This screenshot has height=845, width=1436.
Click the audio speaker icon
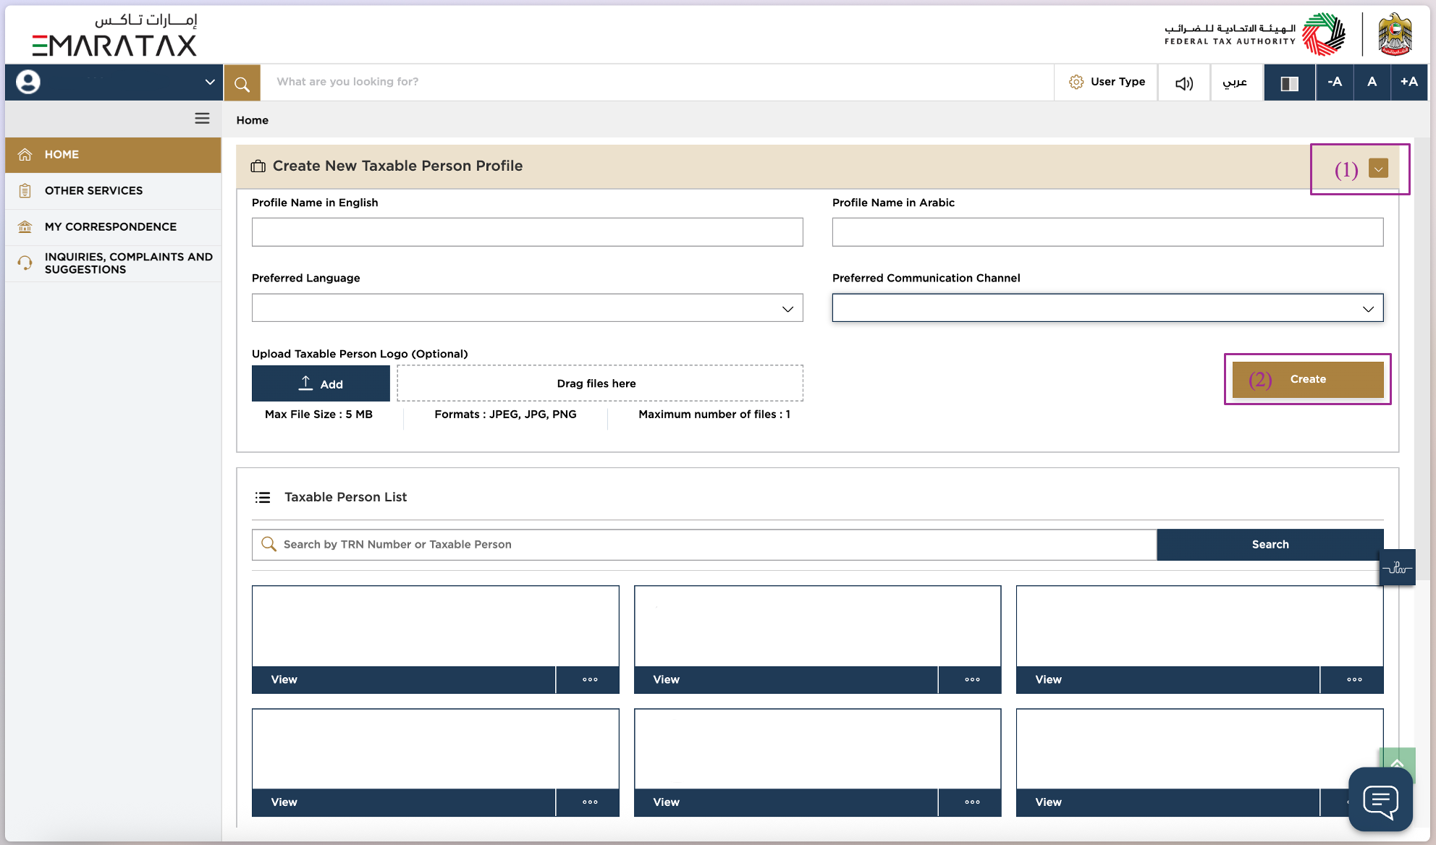click(x=1183, y=83)
